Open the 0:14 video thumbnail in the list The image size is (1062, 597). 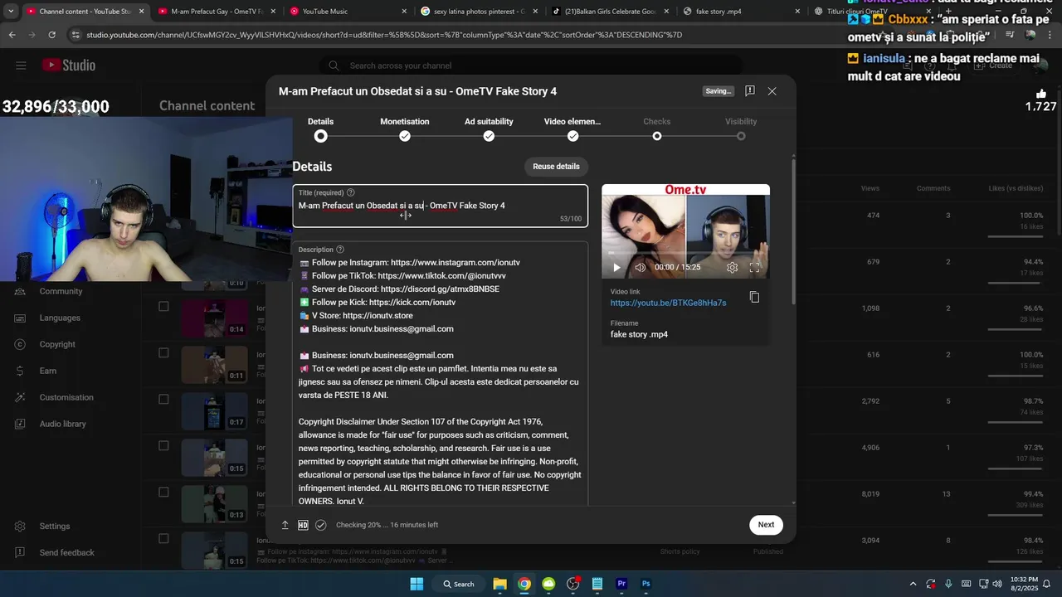(214, 318)
